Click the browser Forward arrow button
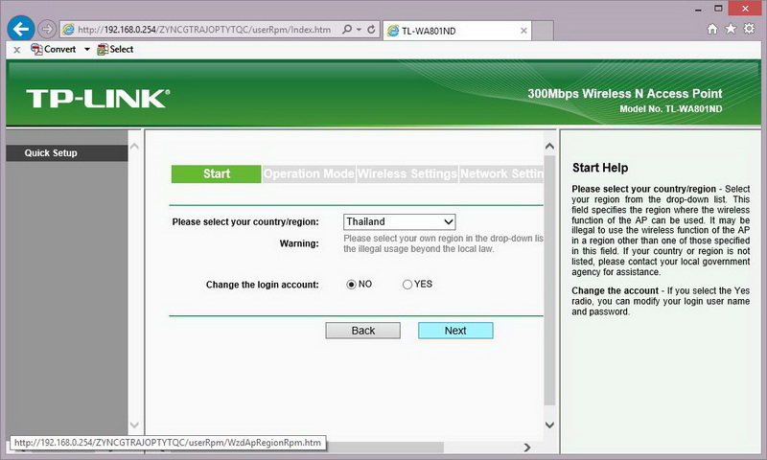The width and height of the screenshot is (767, 460). tap(47, 30)
